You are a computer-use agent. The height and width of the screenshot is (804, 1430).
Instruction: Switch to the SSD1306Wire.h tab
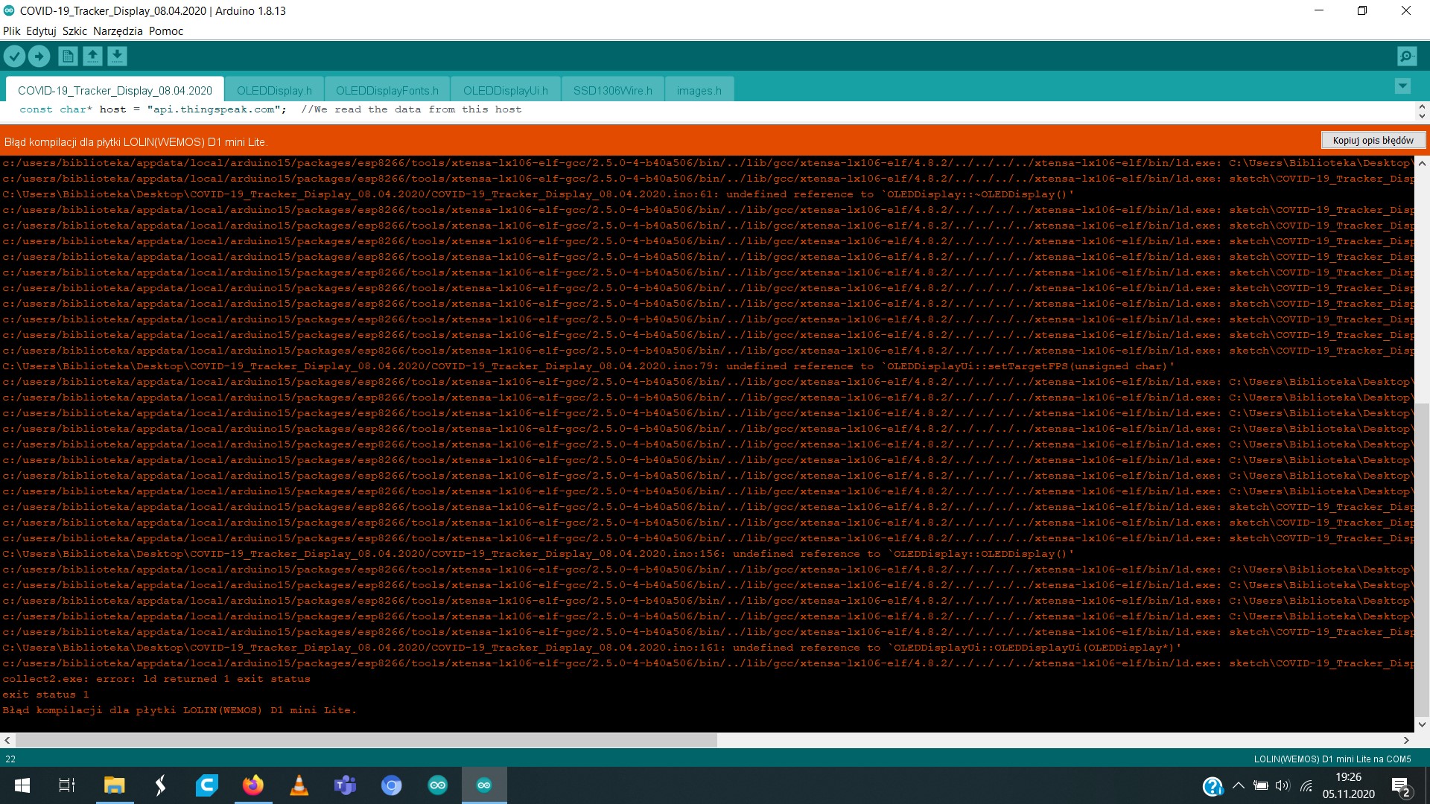(613, 90)
